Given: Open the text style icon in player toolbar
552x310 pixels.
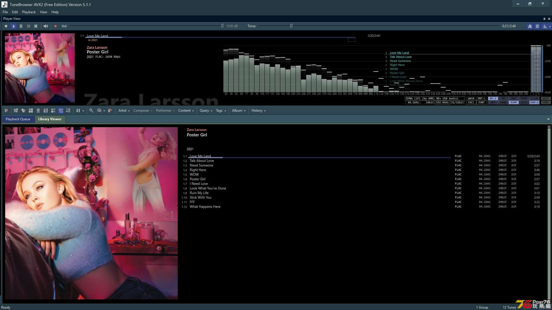Looking at the screenshot, I should pos(530,26).
